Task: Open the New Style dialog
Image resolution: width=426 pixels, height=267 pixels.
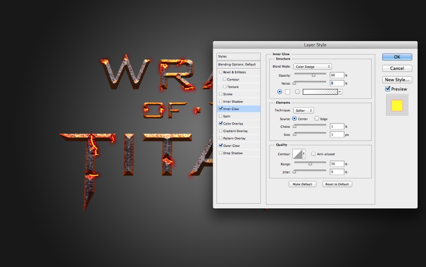Action: tap(397, 80)
